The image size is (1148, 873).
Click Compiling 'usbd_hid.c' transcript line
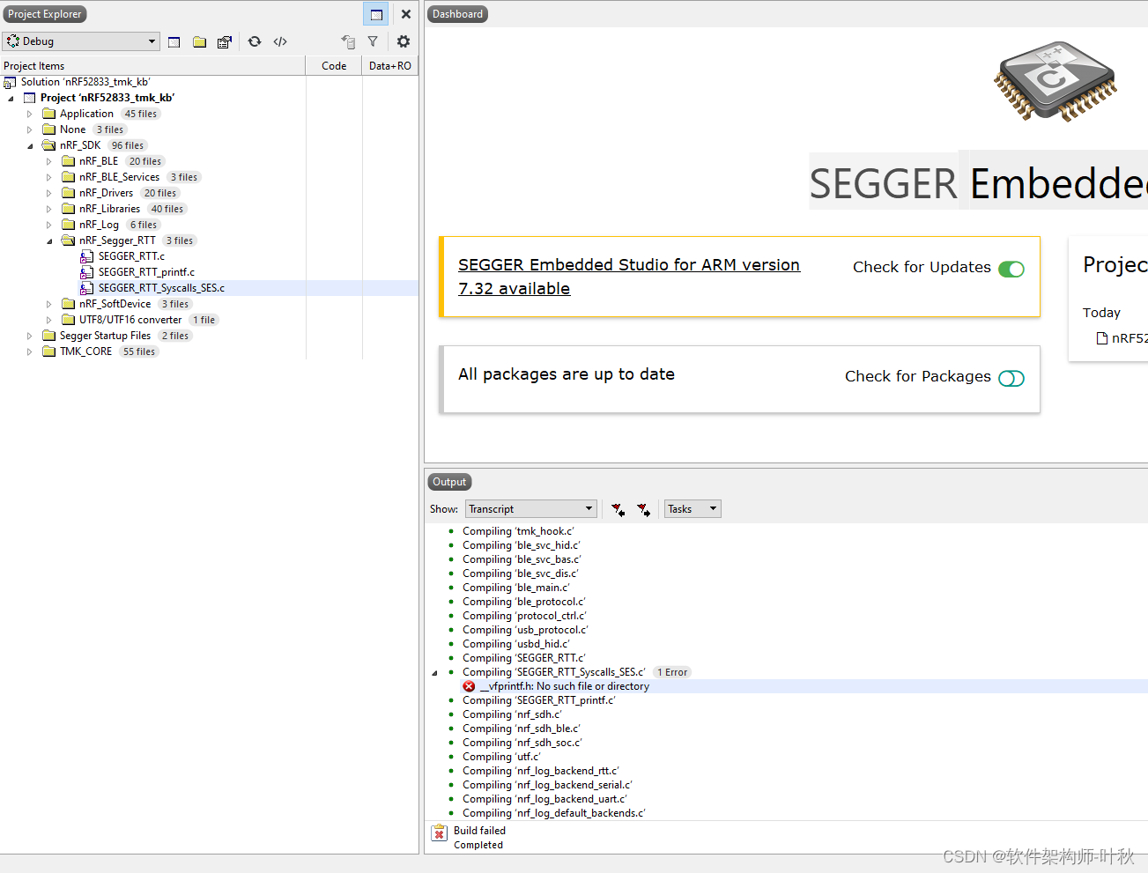pos(516,644)
